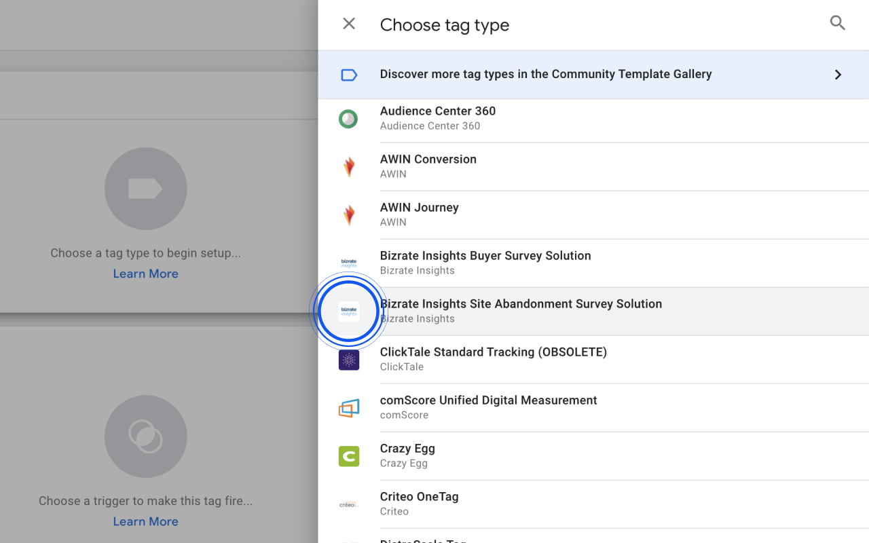Open Learn More link under trigger section
Viewport: 869px width, 543px height.
145,521
